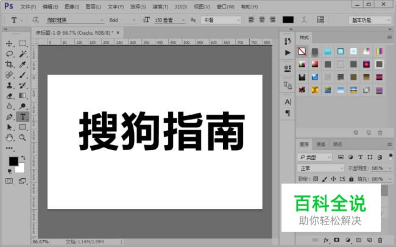Lock all layer attributes

tap(352, 179)
